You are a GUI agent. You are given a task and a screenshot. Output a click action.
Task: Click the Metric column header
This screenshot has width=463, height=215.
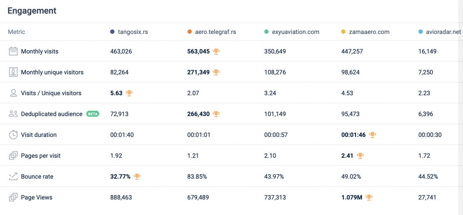pos(17,32)
